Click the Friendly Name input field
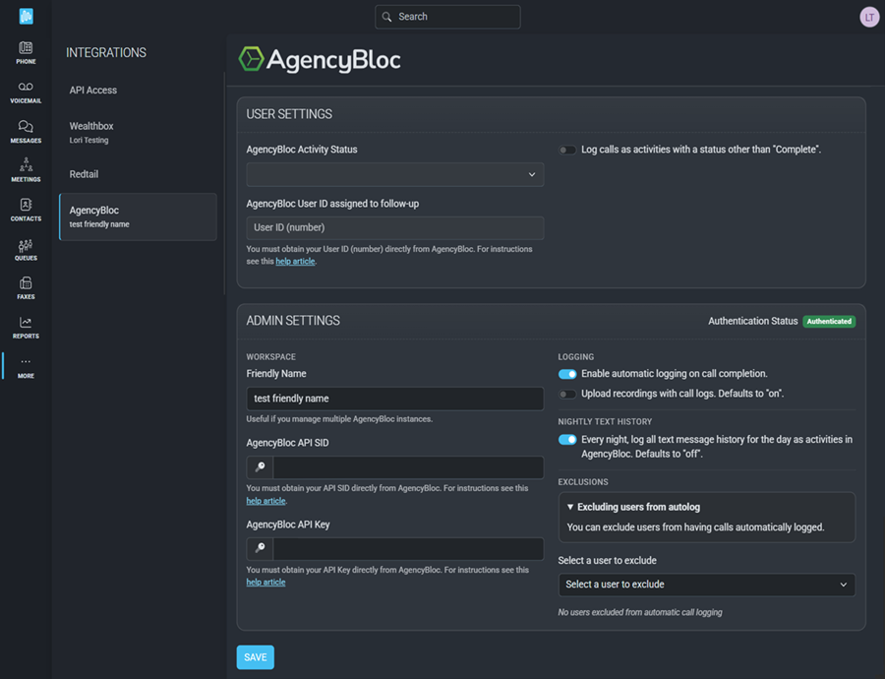 [395, 399]
